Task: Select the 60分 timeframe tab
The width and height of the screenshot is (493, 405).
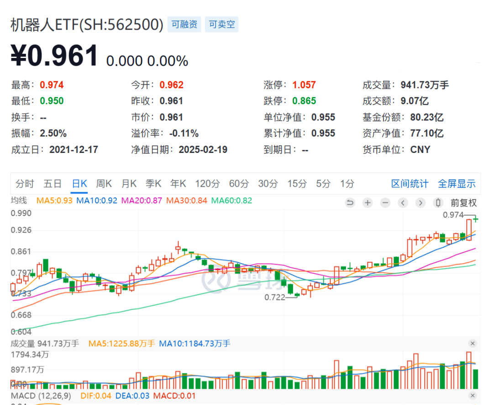Action: pyautogui.click(x=239, y=184)
